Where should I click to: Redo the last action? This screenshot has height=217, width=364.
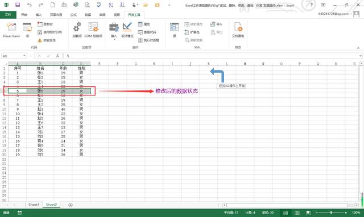pos(41,5)
